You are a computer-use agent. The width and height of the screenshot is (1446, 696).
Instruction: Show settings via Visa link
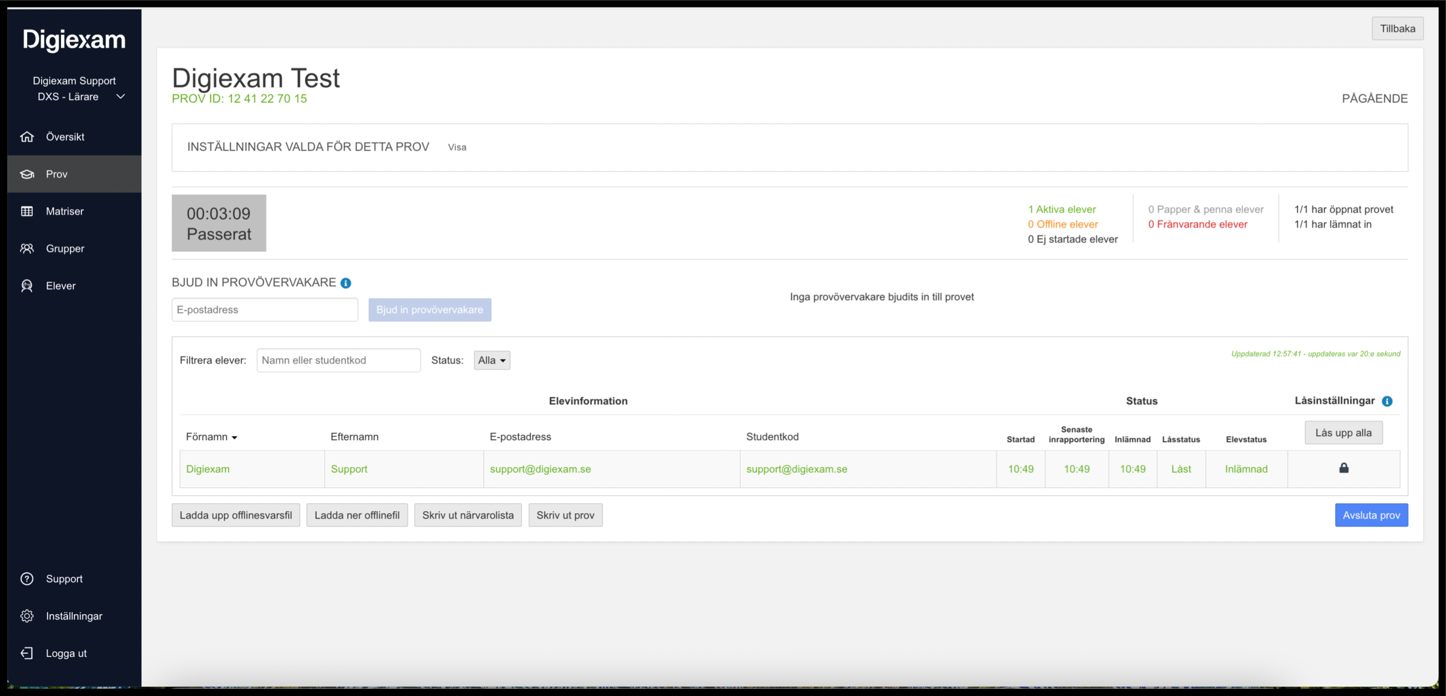coord(457,147)
